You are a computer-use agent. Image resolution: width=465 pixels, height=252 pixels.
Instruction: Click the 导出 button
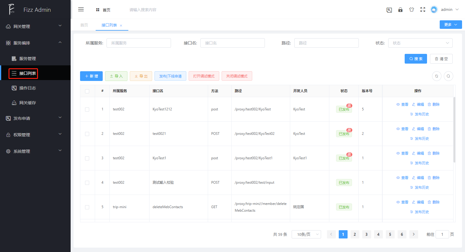(141, 76)
